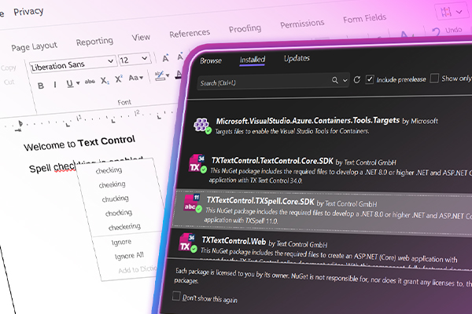The height and width of the screenshot is (314, 472).
Task: Click the Azure Containers Tools package icon
Action: pos(201,126)
